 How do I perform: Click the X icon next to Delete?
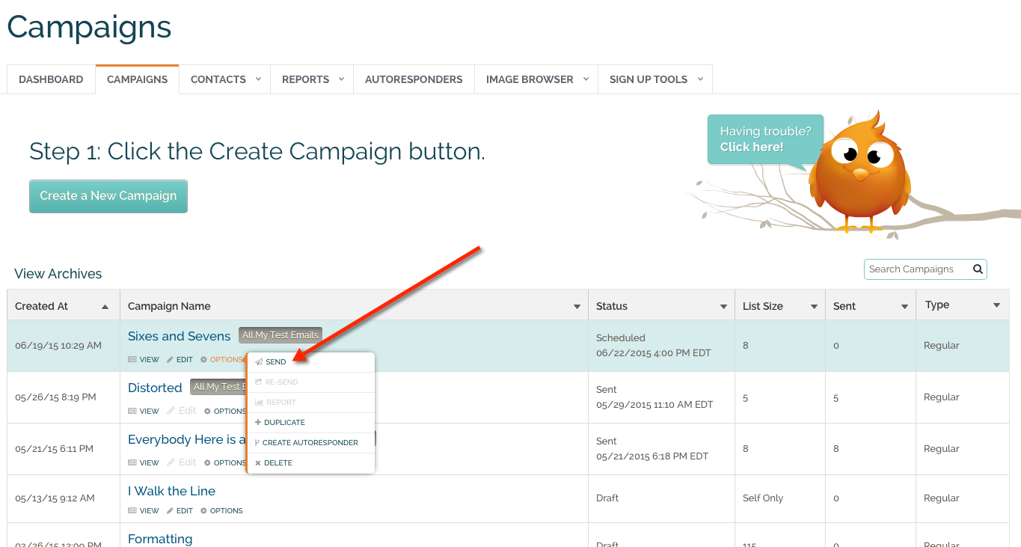coord(260,462)
